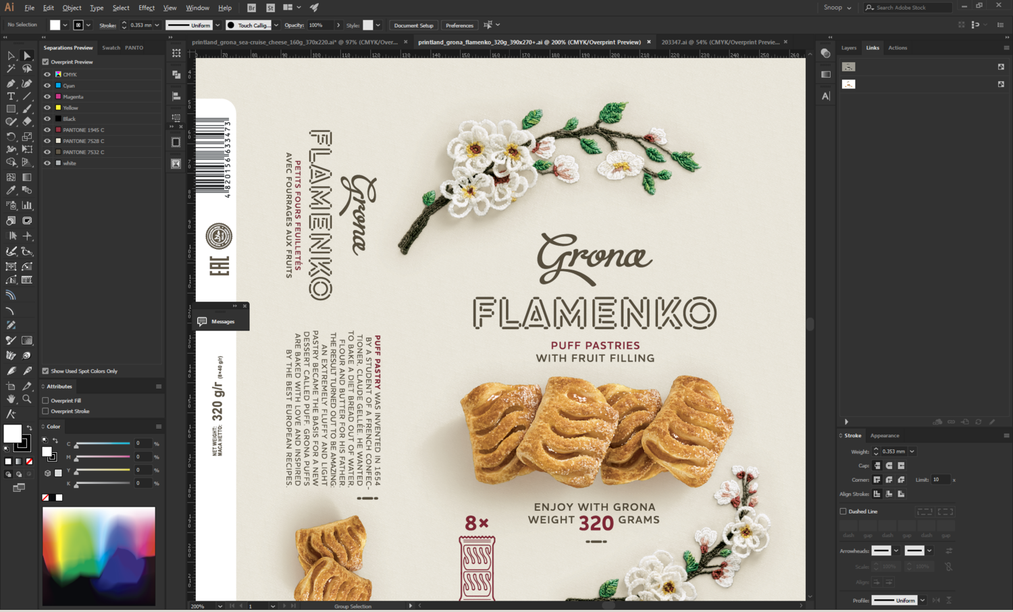Open the Effect menu
1013x612 pixels.
tap(147, 7)
